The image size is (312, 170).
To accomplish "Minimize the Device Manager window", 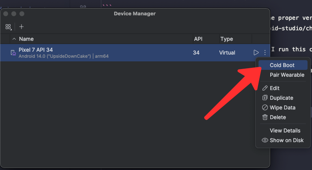I will [x=14, y=14].
